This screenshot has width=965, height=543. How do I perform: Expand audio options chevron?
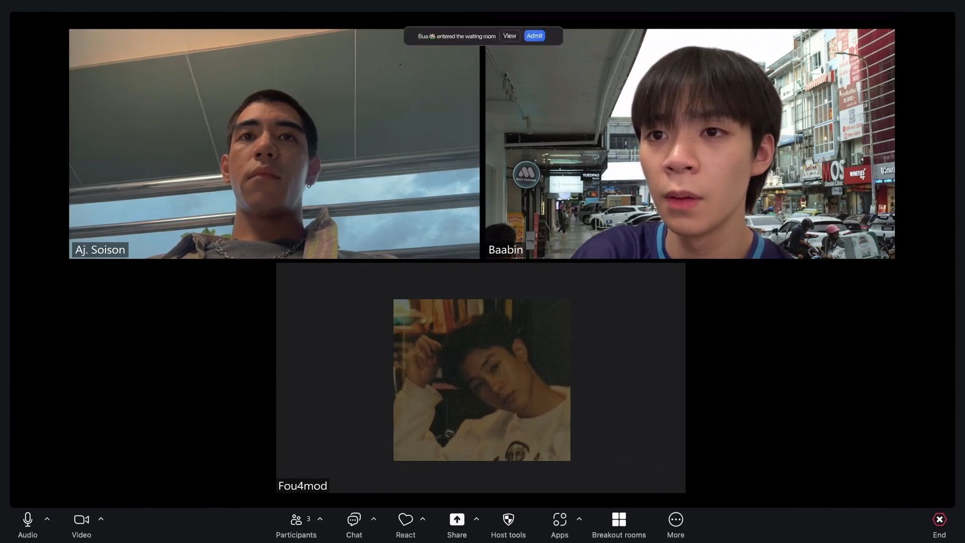(47, 519)
